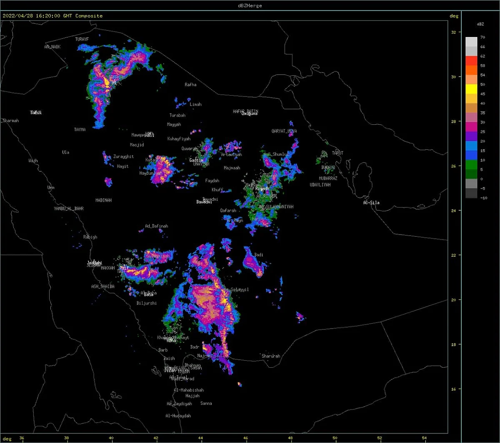Click the light blue 15-20 dBZ legend swatch

(x=471, y=146)
